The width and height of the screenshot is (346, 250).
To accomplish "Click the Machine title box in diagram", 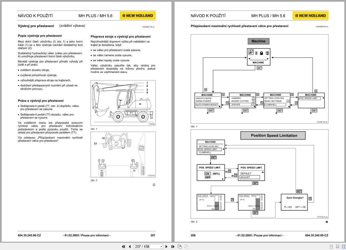I will [258, 41].
